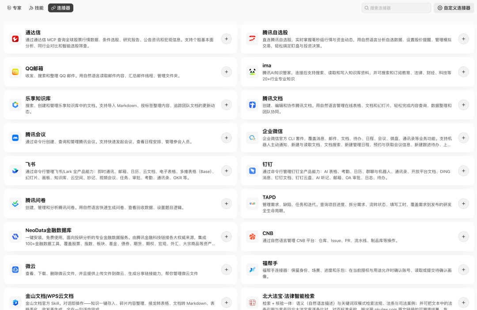
Task: Click the 北大法宝·法律智能检索 title
Action: point(289,296)
